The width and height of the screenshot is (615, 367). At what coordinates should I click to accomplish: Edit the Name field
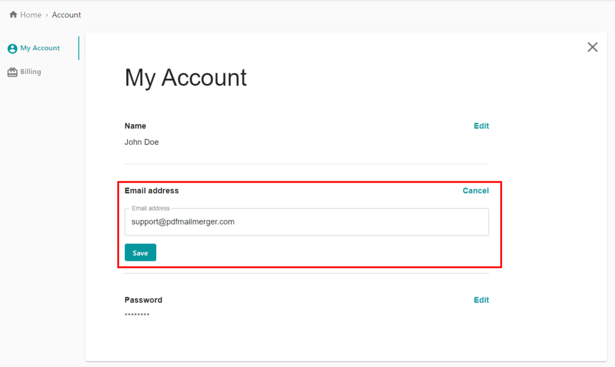(x=481, y=126)
